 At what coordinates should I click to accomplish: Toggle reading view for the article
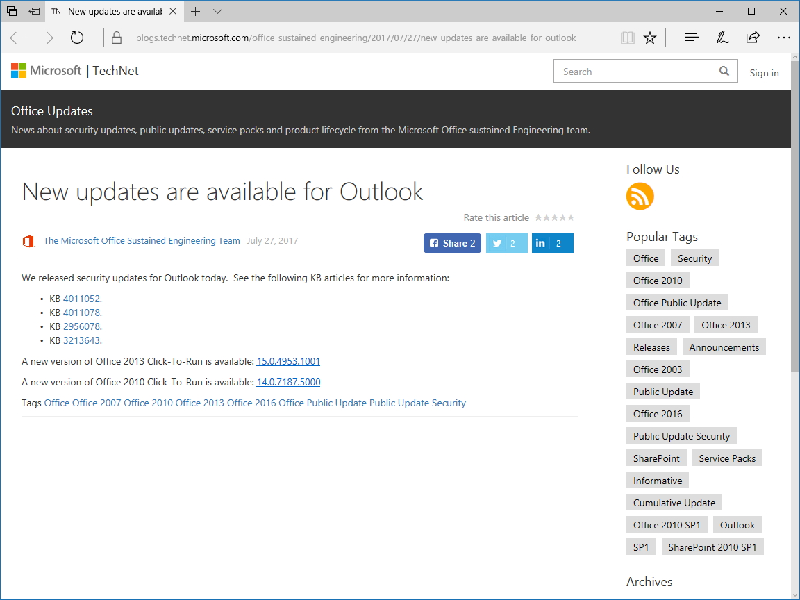pyautogui.click(x=627, y=37)
